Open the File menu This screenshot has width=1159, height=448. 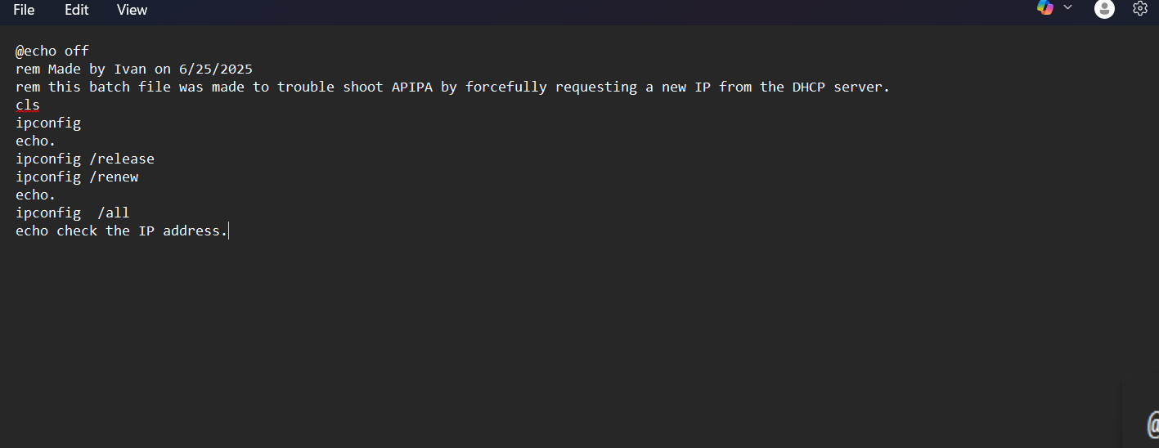24,10
